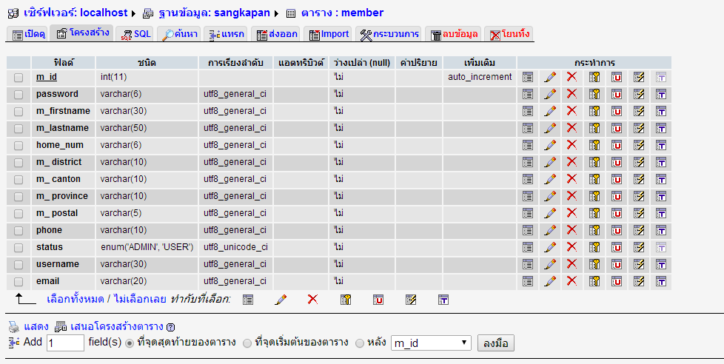The image size is (724, 364).
Task: Click the browse icon in m_id row
Action: (x=528, y=77)
